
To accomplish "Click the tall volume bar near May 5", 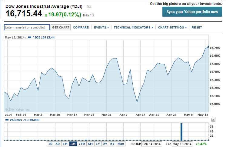I will tap(181, 132).
